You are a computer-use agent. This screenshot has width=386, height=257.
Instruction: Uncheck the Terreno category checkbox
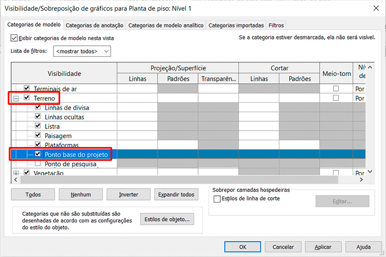click(27, 98)
